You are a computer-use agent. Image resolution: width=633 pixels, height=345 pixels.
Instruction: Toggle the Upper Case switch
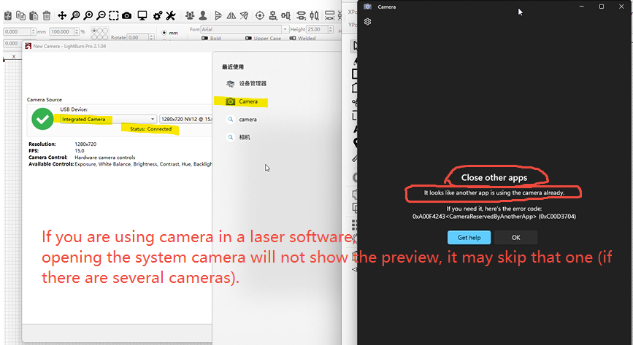(x=248, y=39)
